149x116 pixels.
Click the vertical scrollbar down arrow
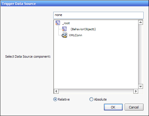[141, 86]
